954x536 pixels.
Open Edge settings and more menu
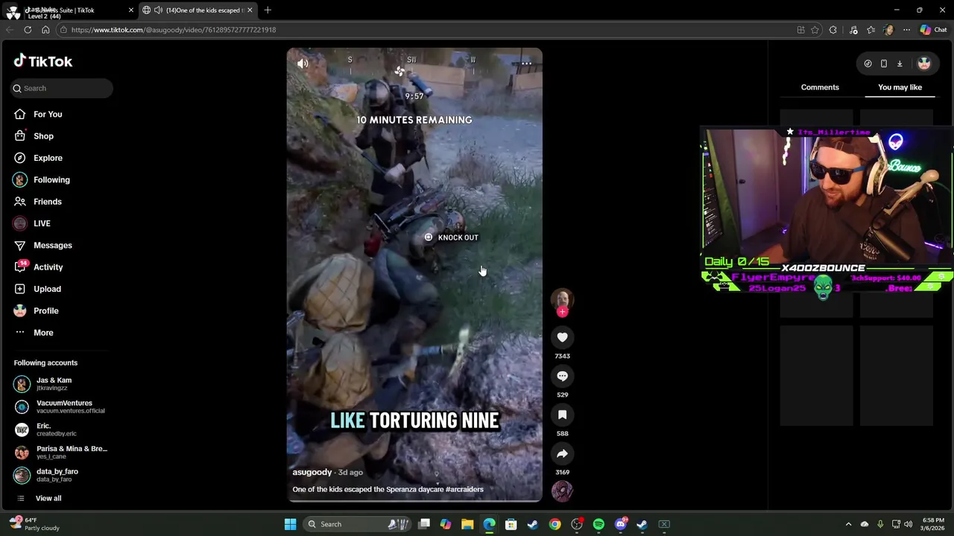click(906, 30)
